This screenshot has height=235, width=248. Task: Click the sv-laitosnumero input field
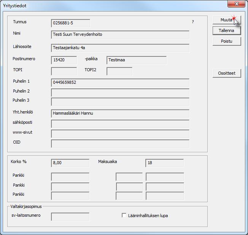70,217
